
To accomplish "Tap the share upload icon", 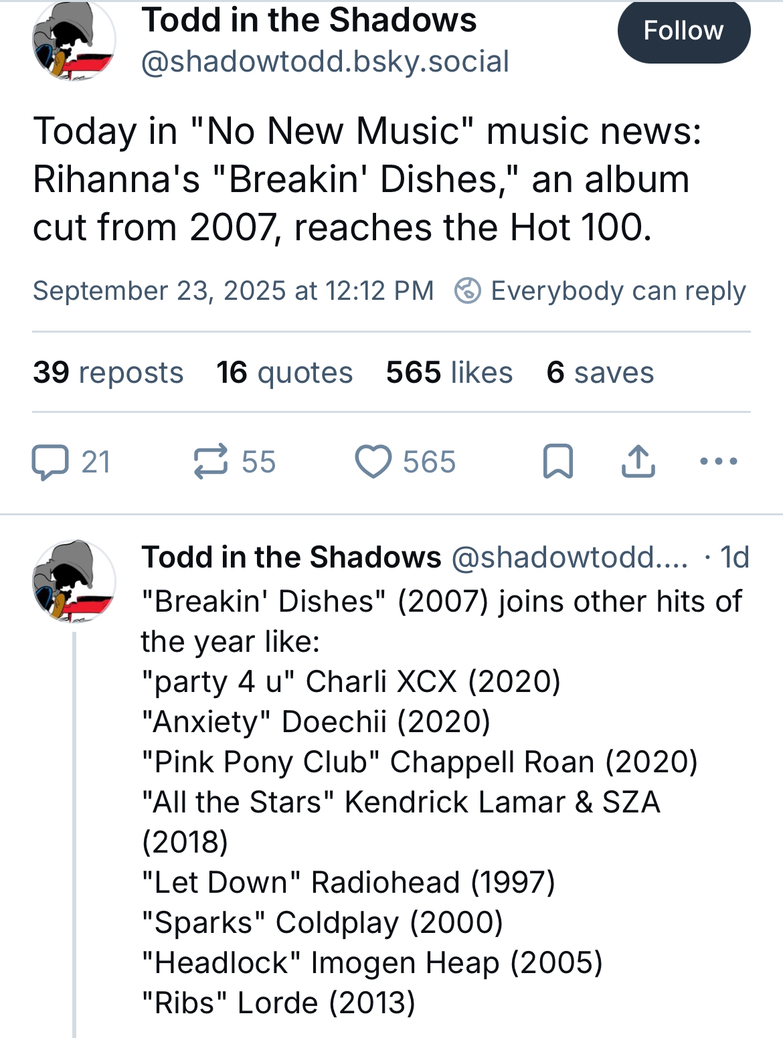I will [638, 461].
